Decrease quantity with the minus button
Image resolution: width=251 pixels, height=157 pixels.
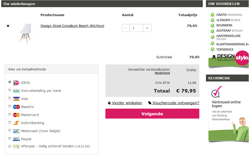[x=126, y=28]
